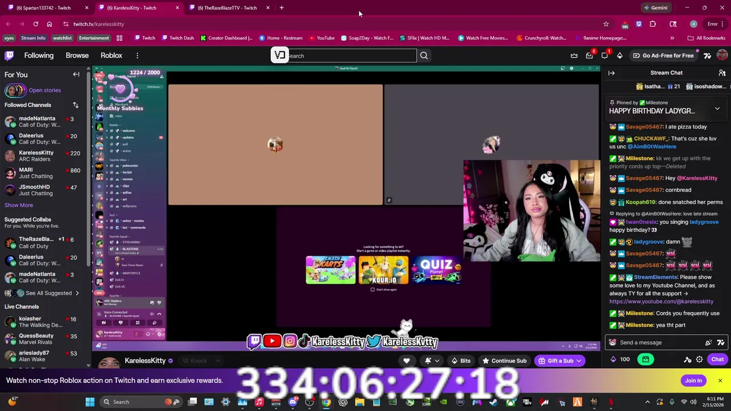The height and width of the screenshot is (411, 731).
Task: Open the Quiz Planet game thumbnail
Action: 436,270
